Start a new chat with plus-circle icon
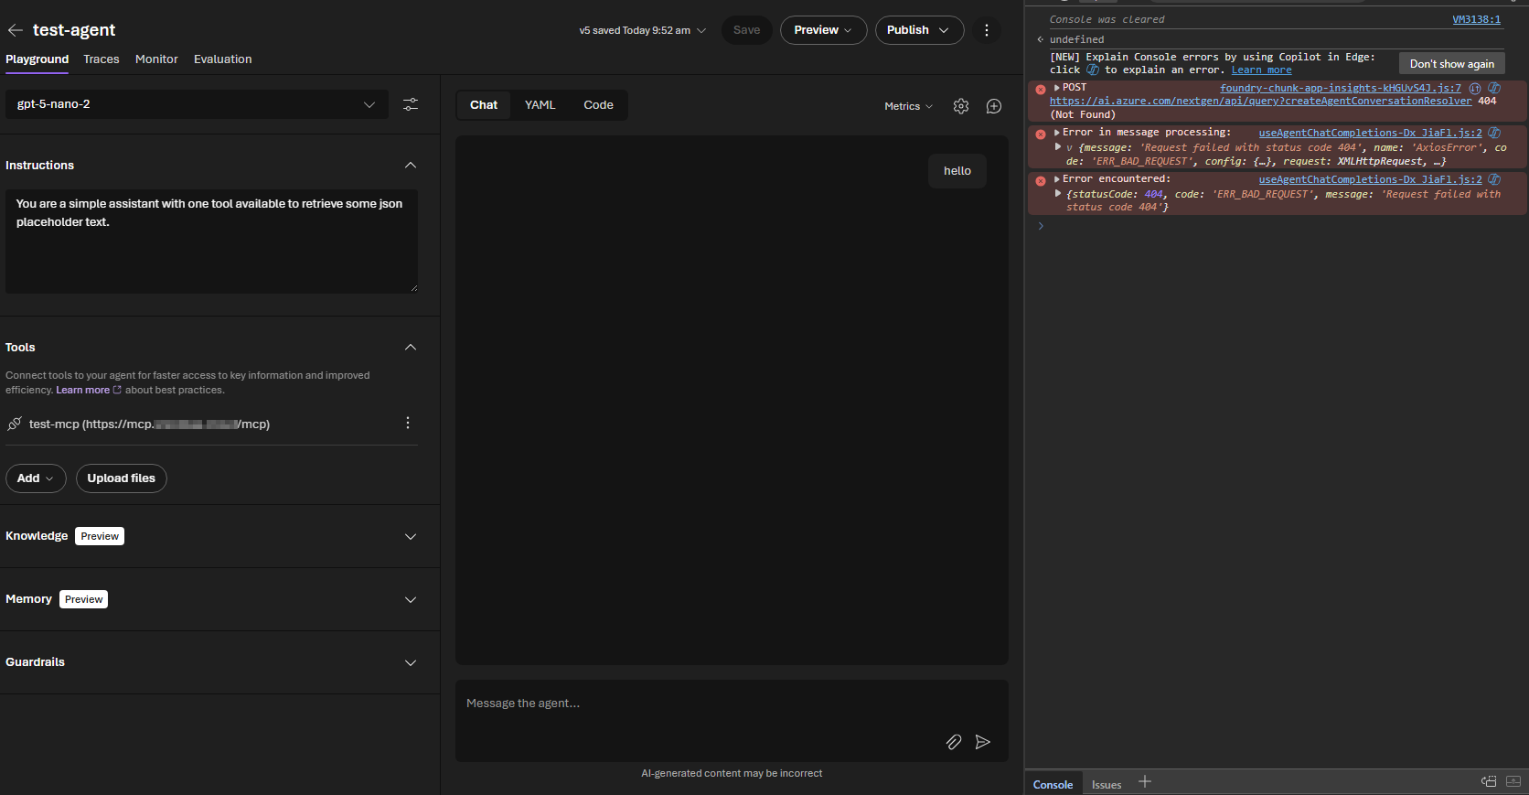 (994, 106)
